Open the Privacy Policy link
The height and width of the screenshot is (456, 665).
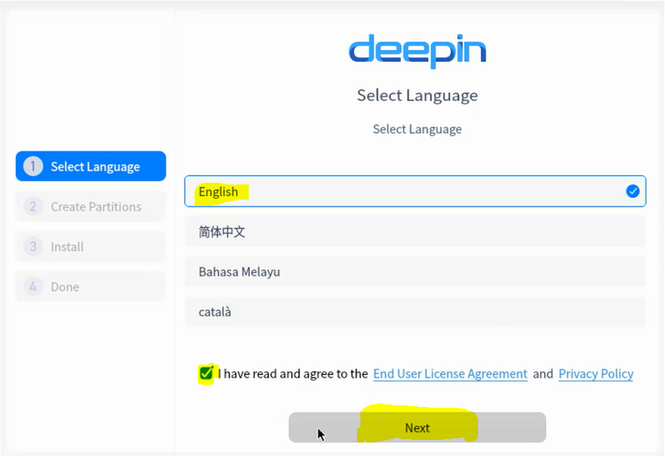(x=596, y=374)
